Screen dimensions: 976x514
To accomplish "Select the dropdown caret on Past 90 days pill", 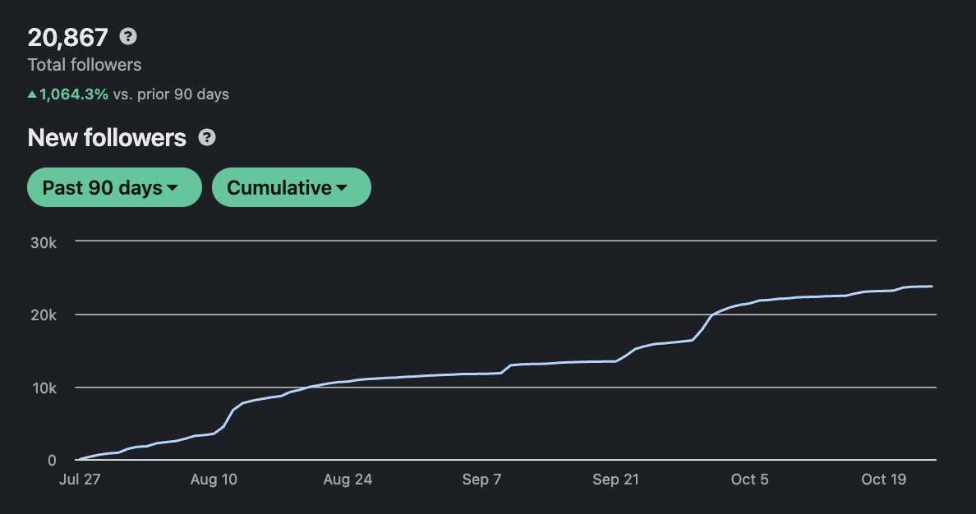I will point(174,187).
